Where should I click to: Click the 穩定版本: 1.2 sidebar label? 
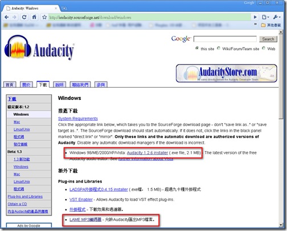[x=18, y=107]
